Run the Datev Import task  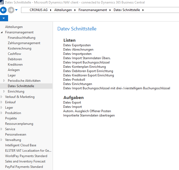72,107
